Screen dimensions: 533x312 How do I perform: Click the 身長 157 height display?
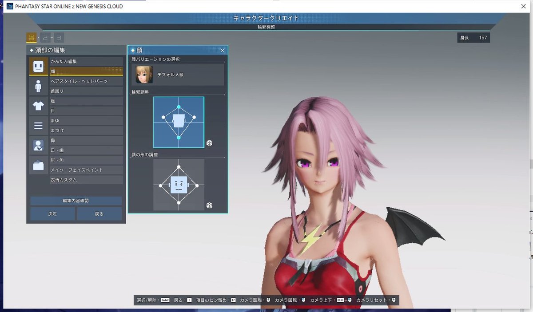(473, 38)
